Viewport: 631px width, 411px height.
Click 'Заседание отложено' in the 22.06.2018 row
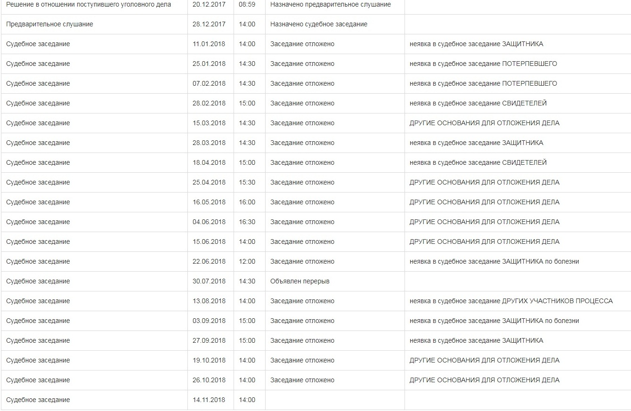(302, 261)
